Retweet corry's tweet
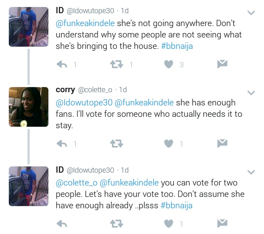 [x=116, y=144]
